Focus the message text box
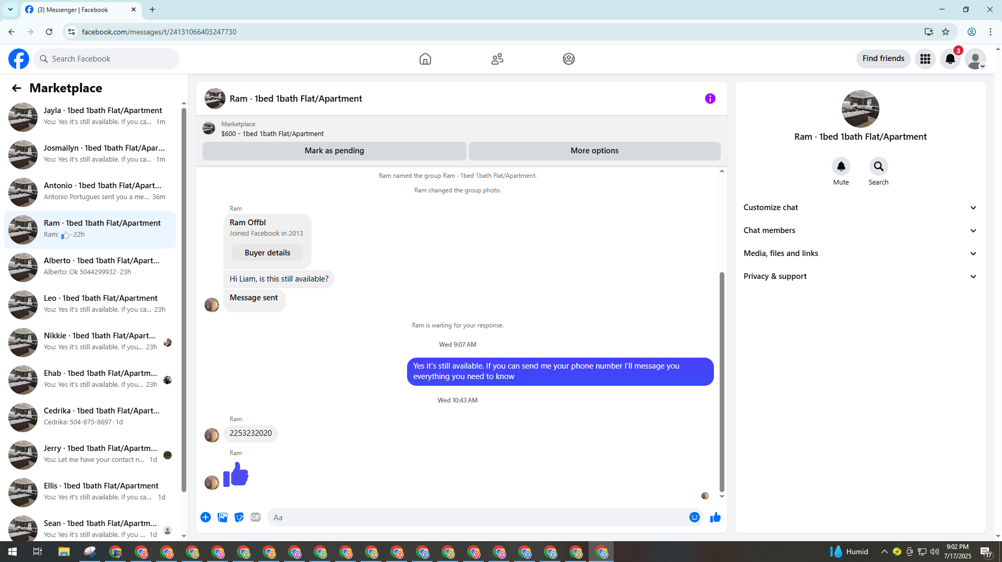 tap(478, 517)
